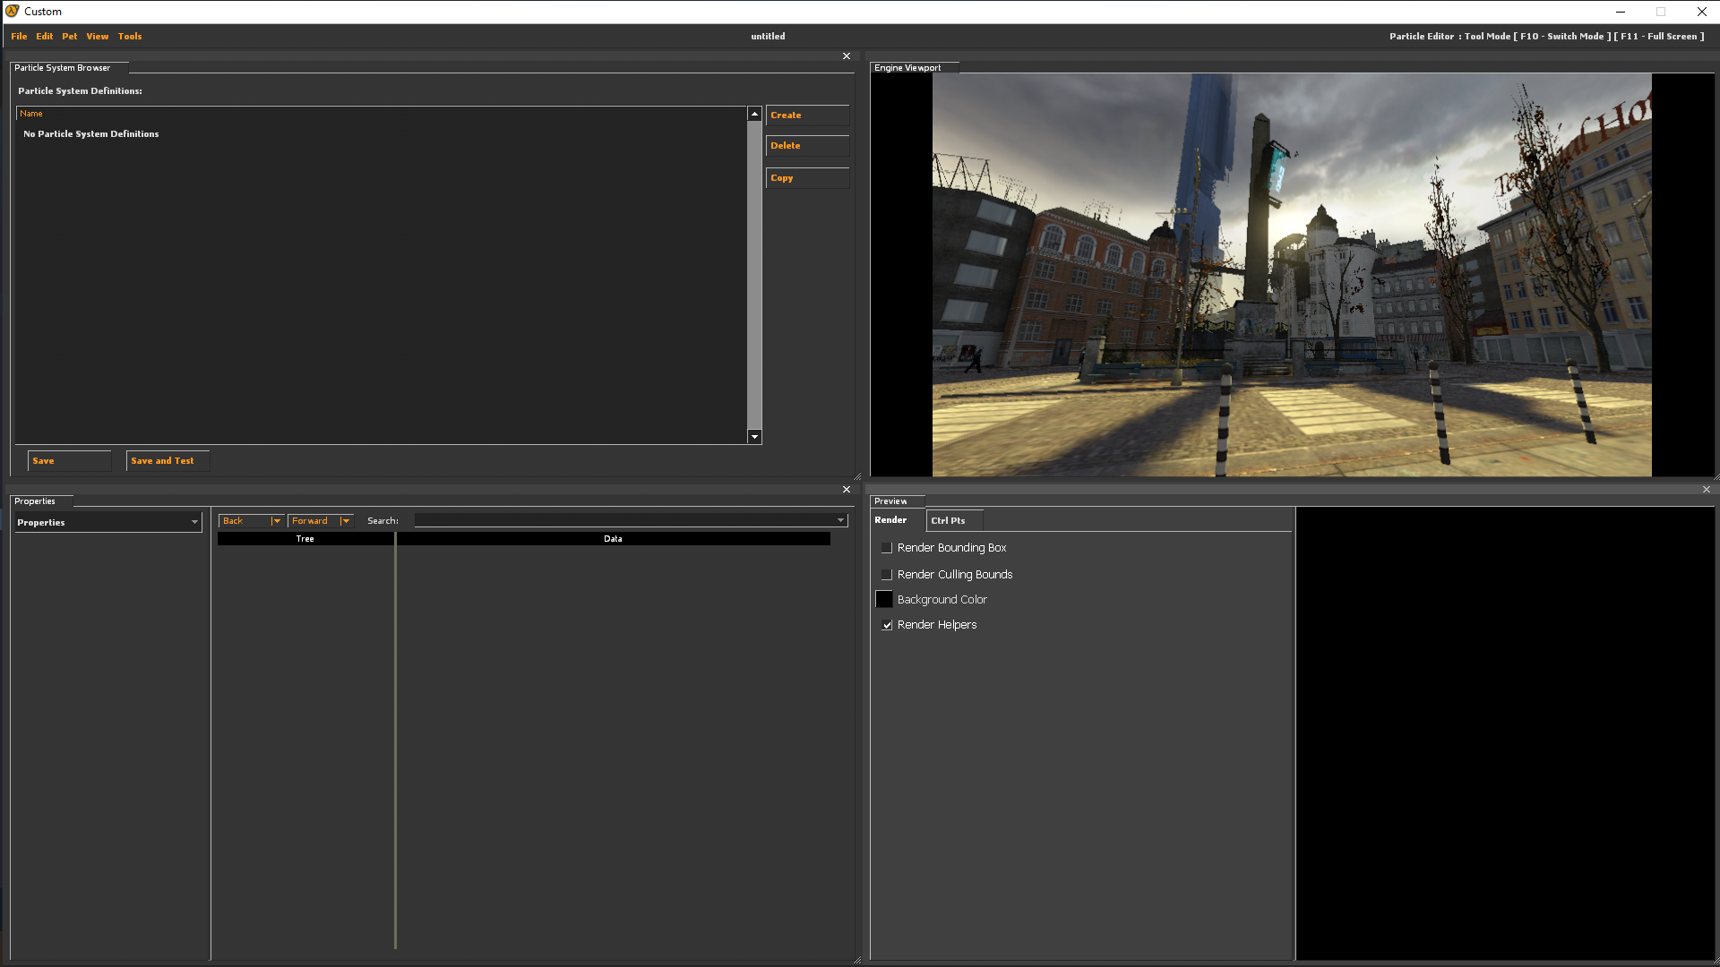Expand the Properties combo box
1720x967 pixels.
[194, 523]
